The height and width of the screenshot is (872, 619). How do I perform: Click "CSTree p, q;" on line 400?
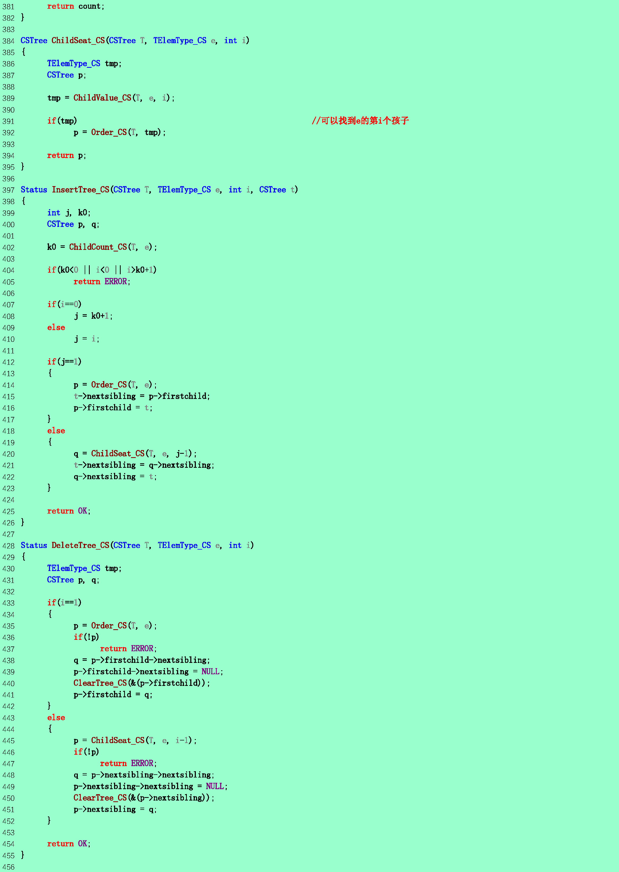73,224
